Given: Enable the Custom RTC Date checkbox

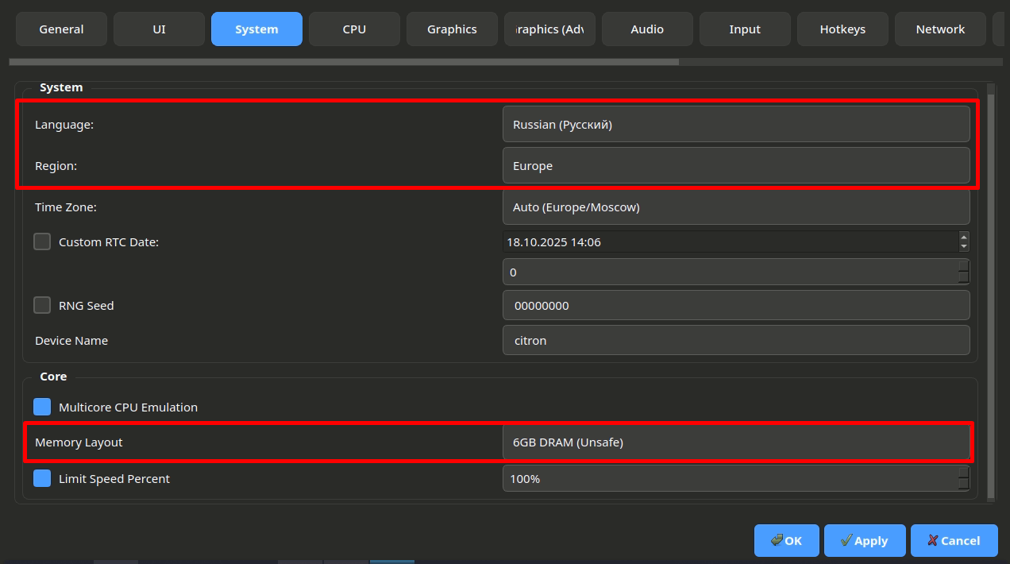Looking at the screenshot, I should coord(42,242).
